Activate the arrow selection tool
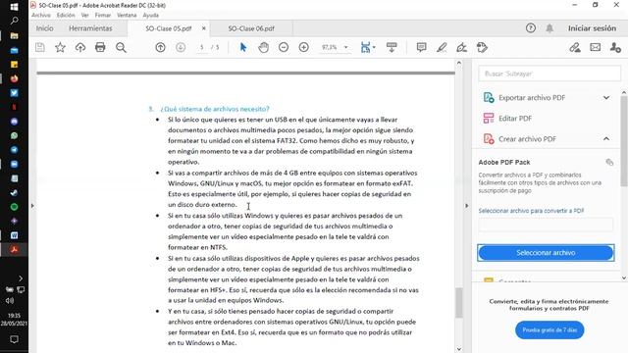The image size is (628, 353). (242, 47)
